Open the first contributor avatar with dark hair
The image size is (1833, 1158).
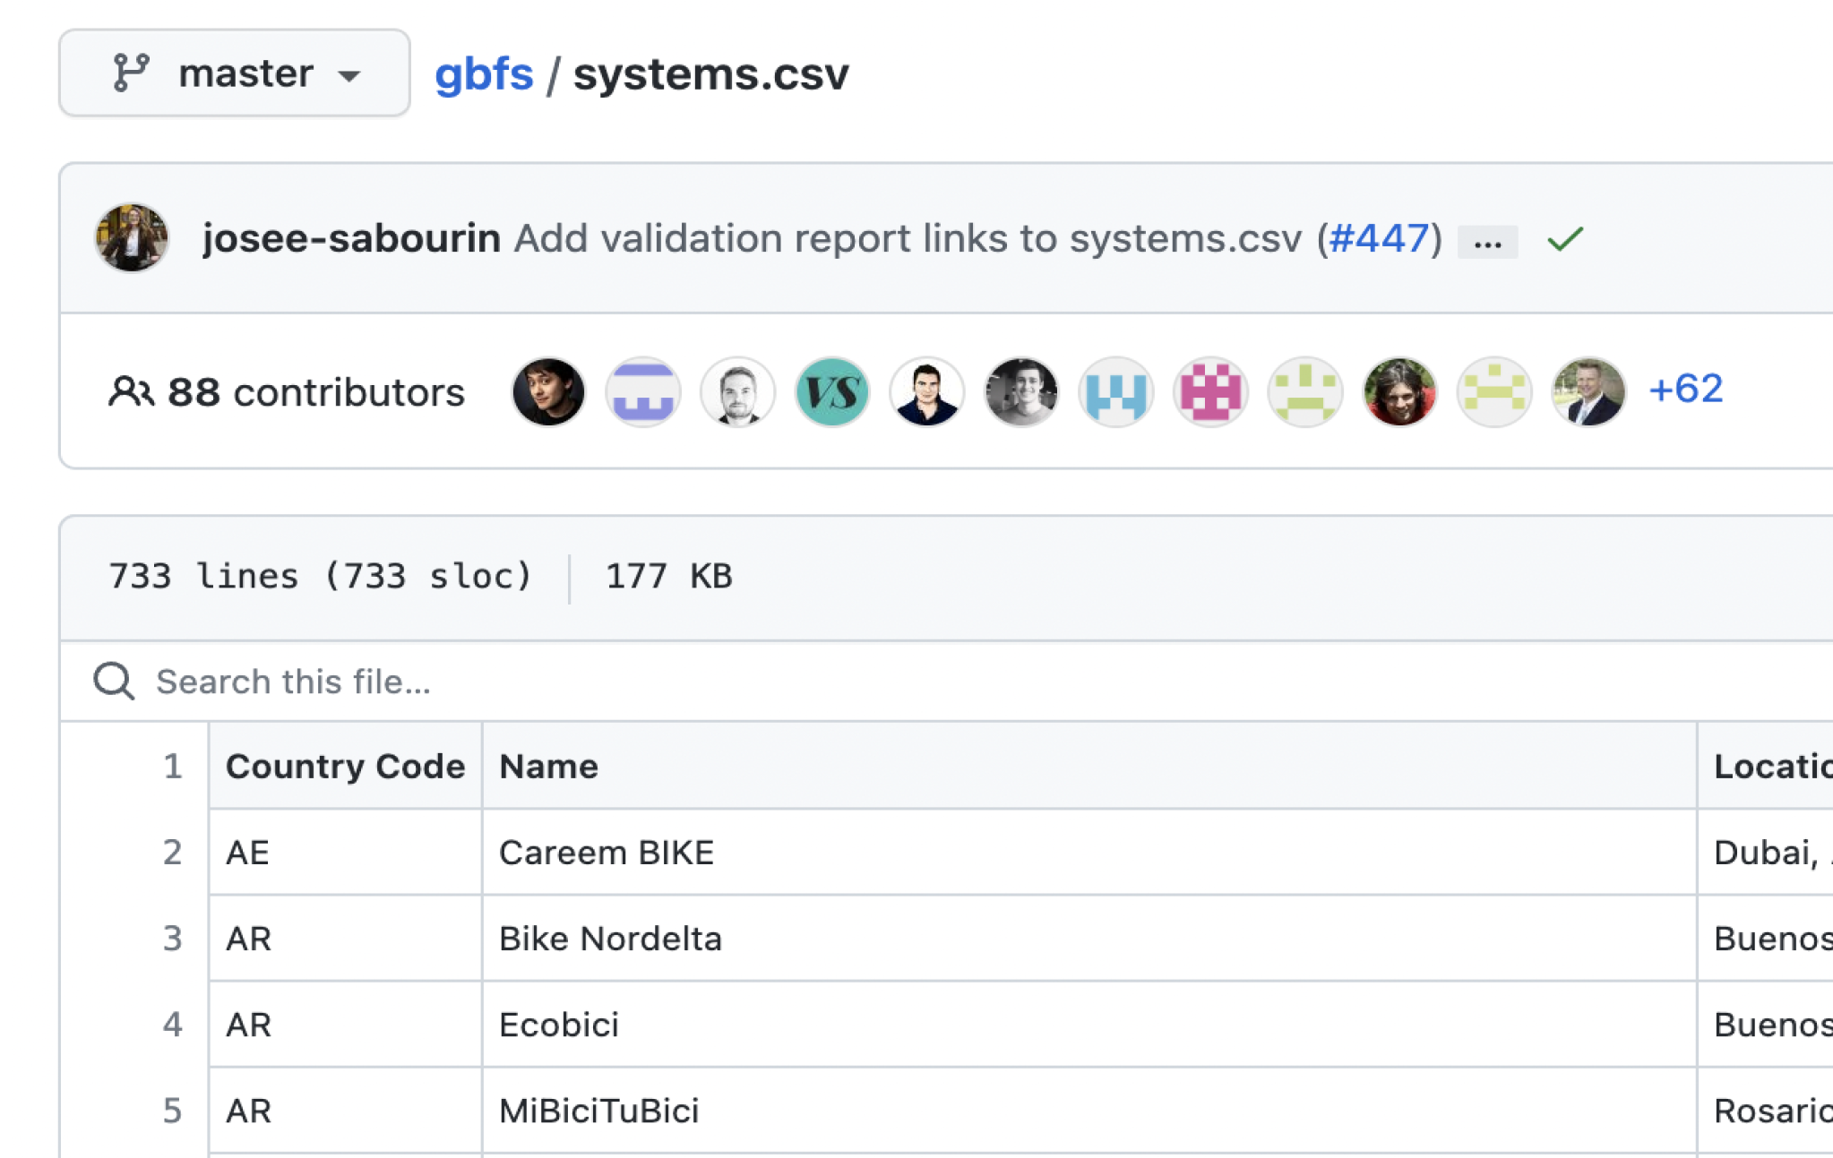tap(548, 391)
